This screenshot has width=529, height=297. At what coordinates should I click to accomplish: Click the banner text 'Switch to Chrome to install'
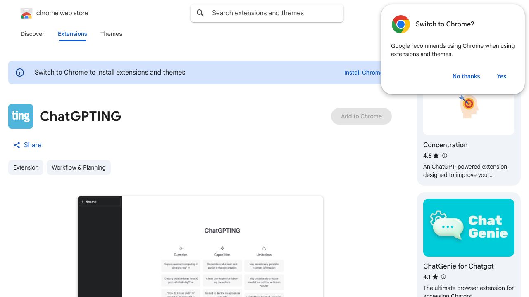(110, 73)
